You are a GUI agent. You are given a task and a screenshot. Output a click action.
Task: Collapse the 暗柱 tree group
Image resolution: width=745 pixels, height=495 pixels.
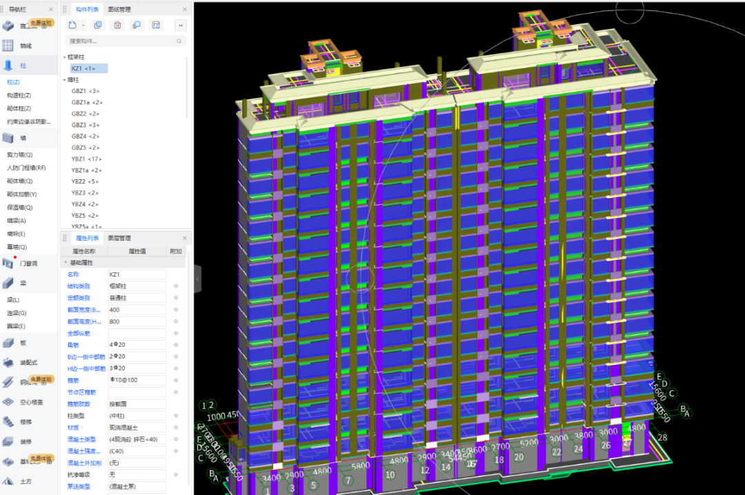click(65, 80)
